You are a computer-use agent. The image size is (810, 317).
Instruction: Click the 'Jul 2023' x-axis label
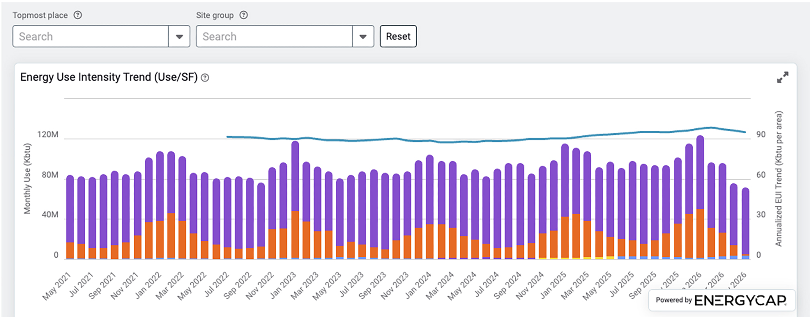tap(351, 284)
